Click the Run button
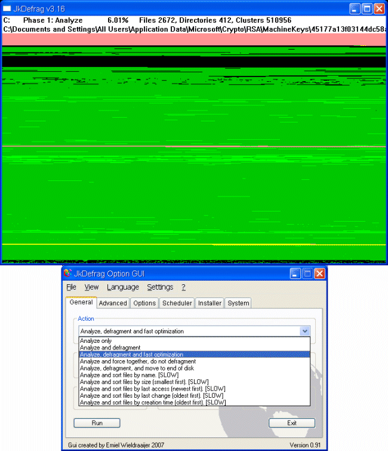The height and width of the screenshot is (451, 388). (97, 423)
